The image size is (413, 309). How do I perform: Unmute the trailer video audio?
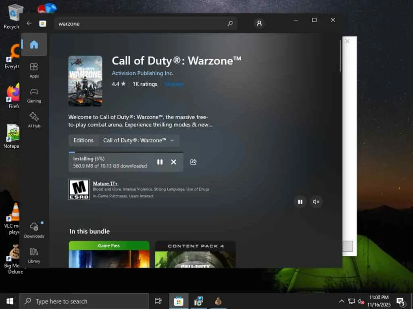(x=316, y=202)
